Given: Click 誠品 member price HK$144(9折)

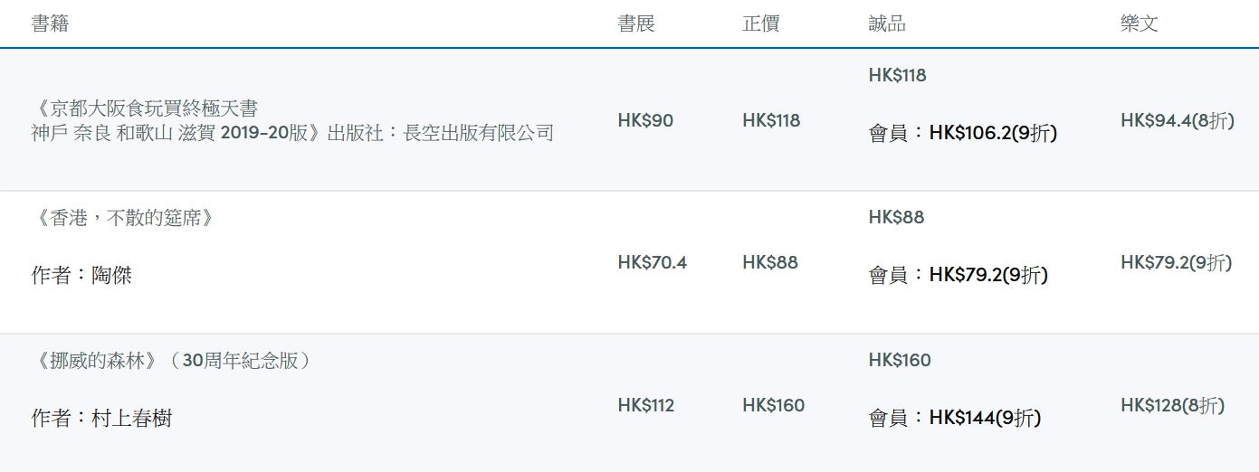Looking at the screenshot, I should coord(985,418).
